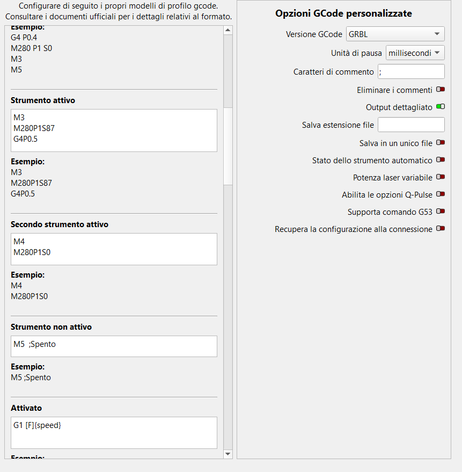The width and height of the screenshot is (462, 472).
Task: Turn on Stato dello strumento automatico
Action: [441, 160]
